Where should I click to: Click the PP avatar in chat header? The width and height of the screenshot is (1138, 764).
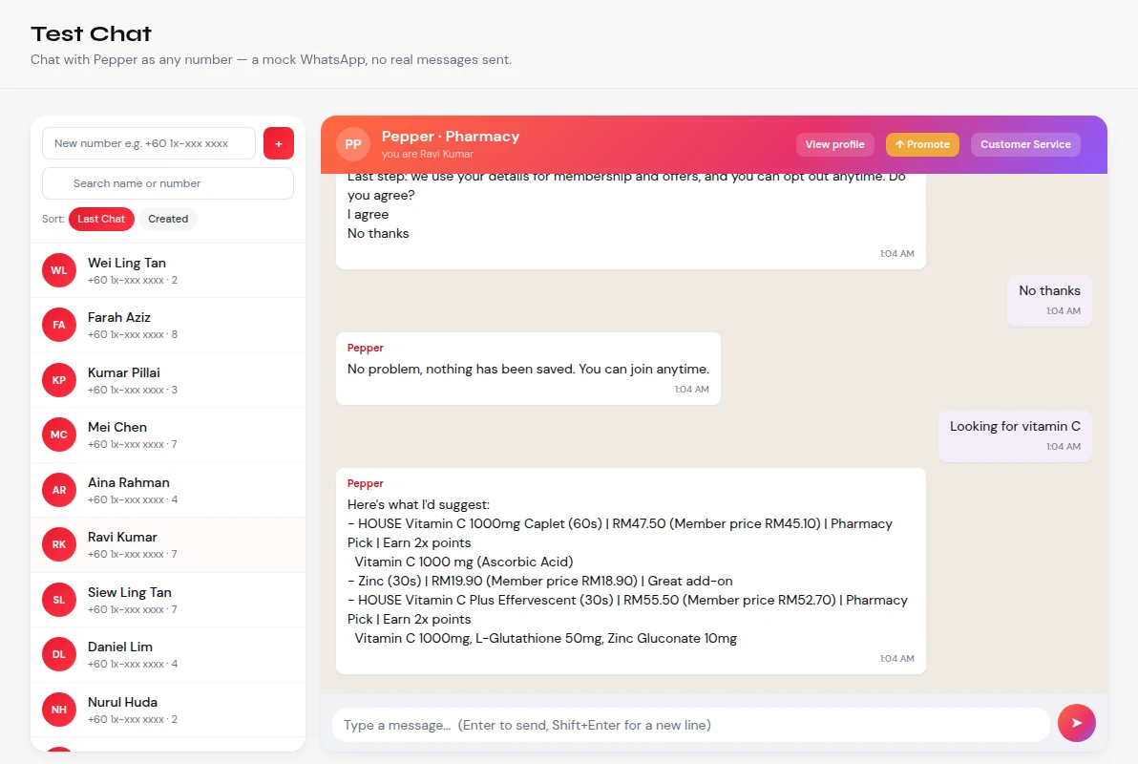pyautogui.click(x=353, y=144)
